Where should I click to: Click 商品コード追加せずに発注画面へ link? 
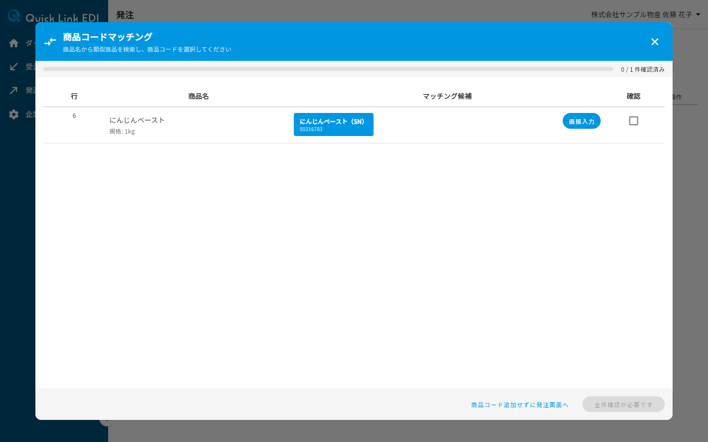pyautogui.click(x=520, y=405)
